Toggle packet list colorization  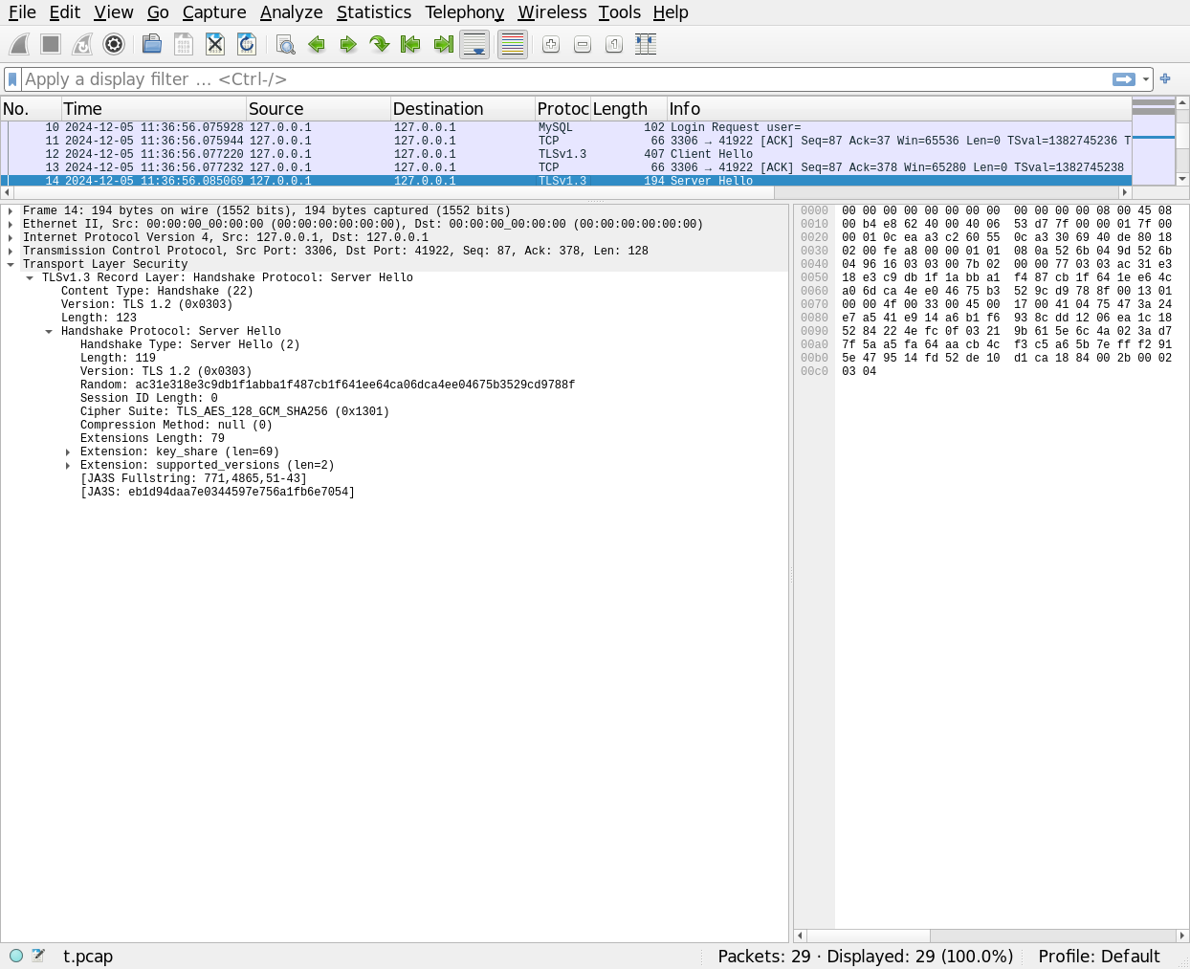[x=513, y=44]
